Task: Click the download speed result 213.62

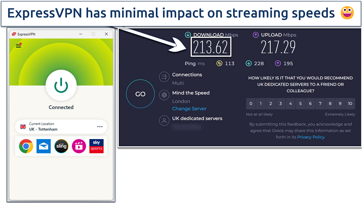Action: click(211, 47)
